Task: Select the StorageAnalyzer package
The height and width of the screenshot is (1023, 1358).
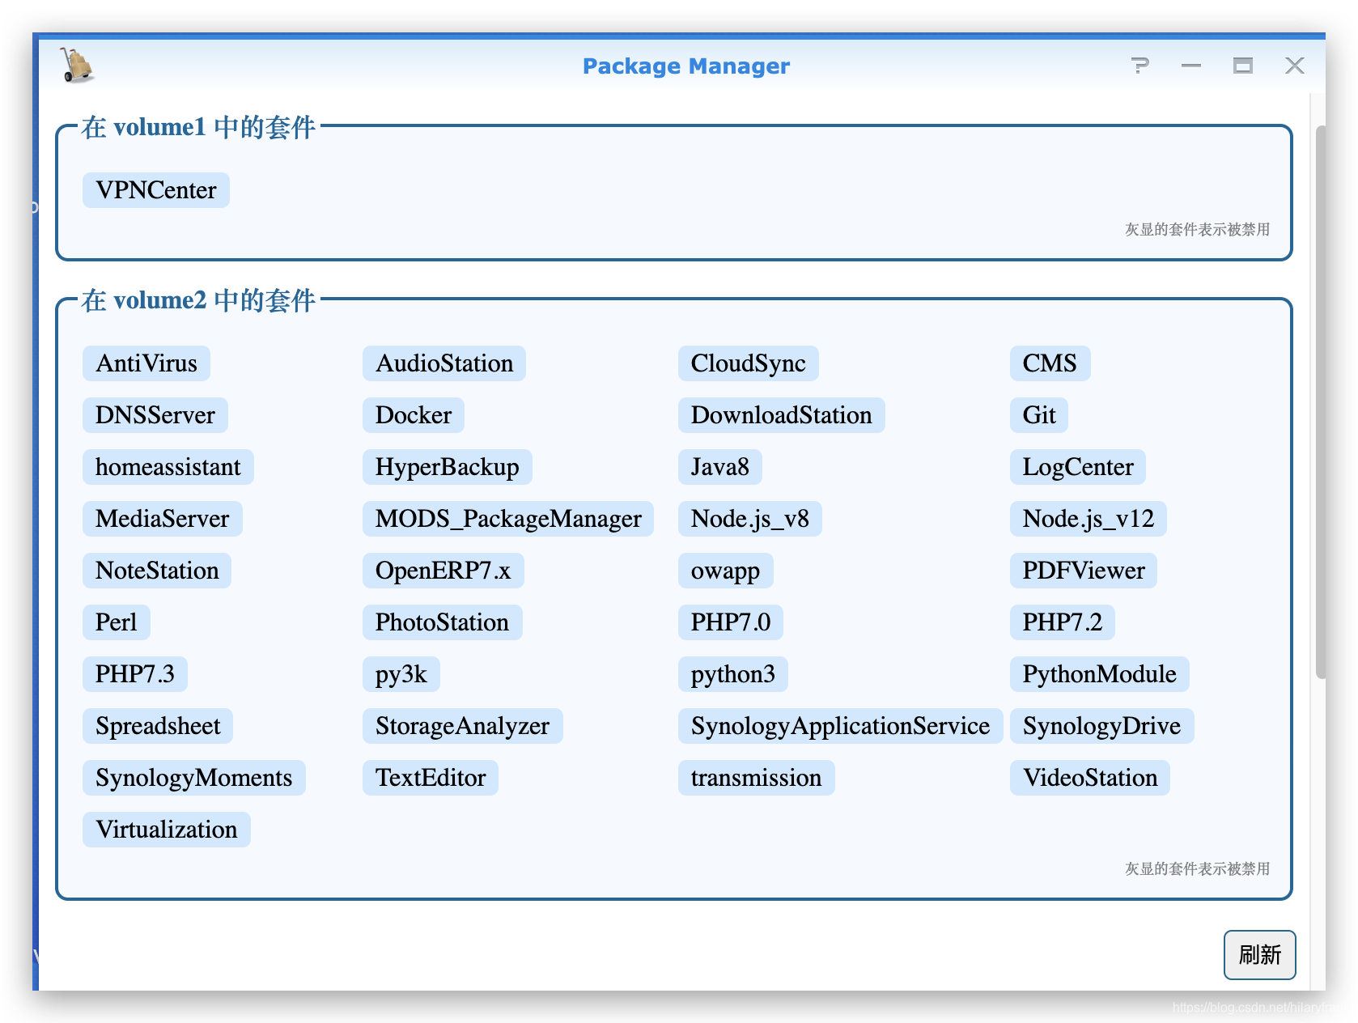Action: (463, 726)
